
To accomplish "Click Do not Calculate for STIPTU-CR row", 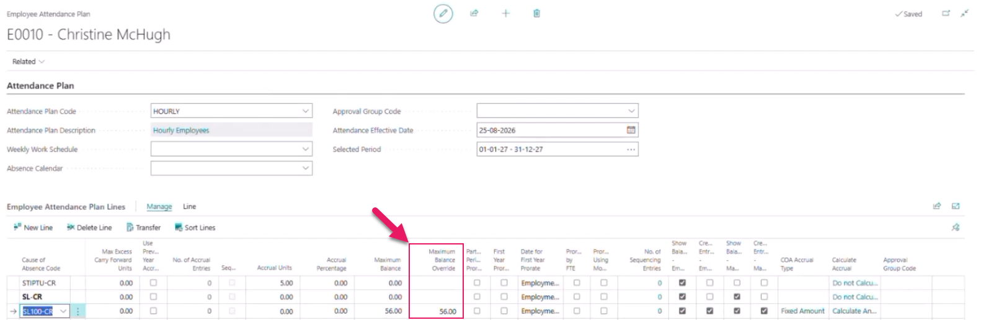I will 855,283.
